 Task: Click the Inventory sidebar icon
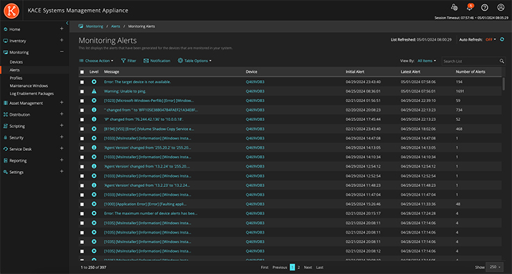tap(6, 41)
